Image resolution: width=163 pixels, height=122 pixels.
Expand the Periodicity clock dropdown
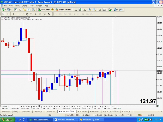[x=117, y=10]
